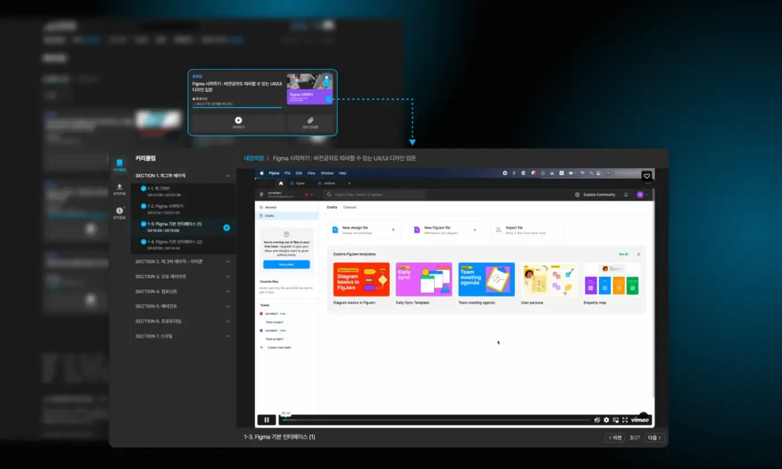
Task: Click the View plans button
Action: 287,265
